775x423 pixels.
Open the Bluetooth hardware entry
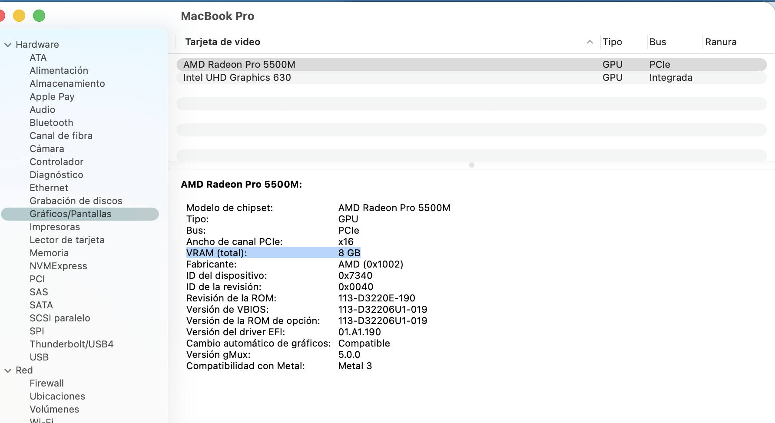click(51, 122)
